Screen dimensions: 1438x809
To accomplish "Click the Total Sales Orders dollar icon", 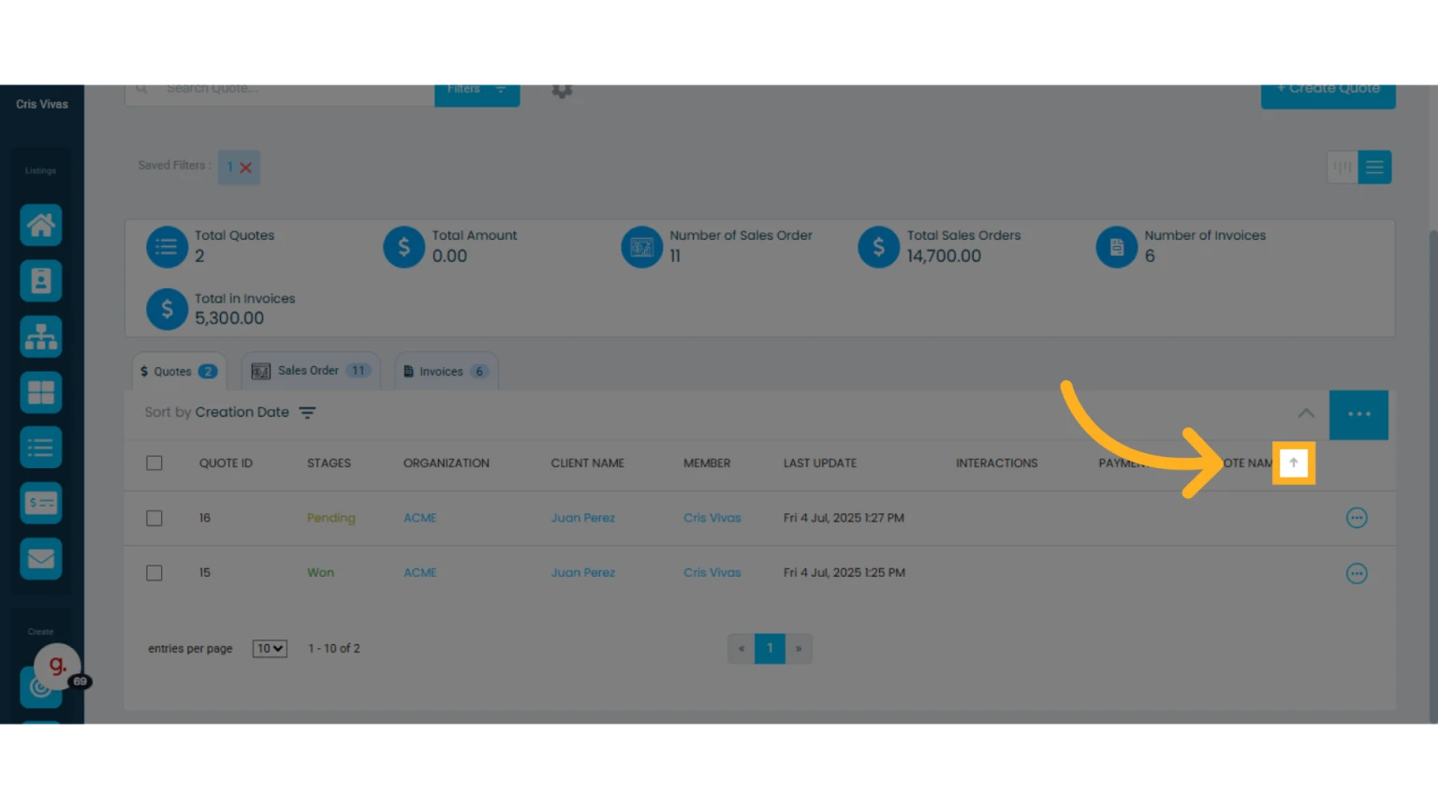I will coord(879,247).
